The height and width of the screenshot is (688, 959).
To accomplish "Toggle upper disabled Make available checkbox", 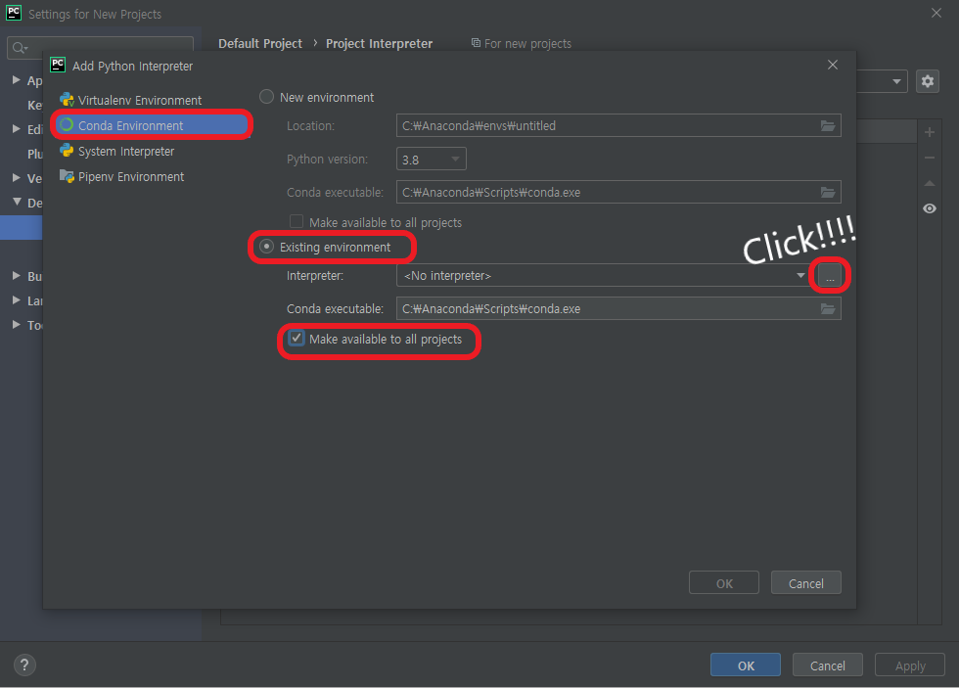I will (297, 221).
